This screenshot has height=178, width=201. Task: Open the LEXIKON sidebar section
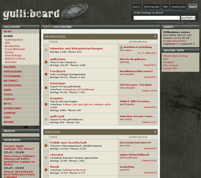(x=10, y=113)
